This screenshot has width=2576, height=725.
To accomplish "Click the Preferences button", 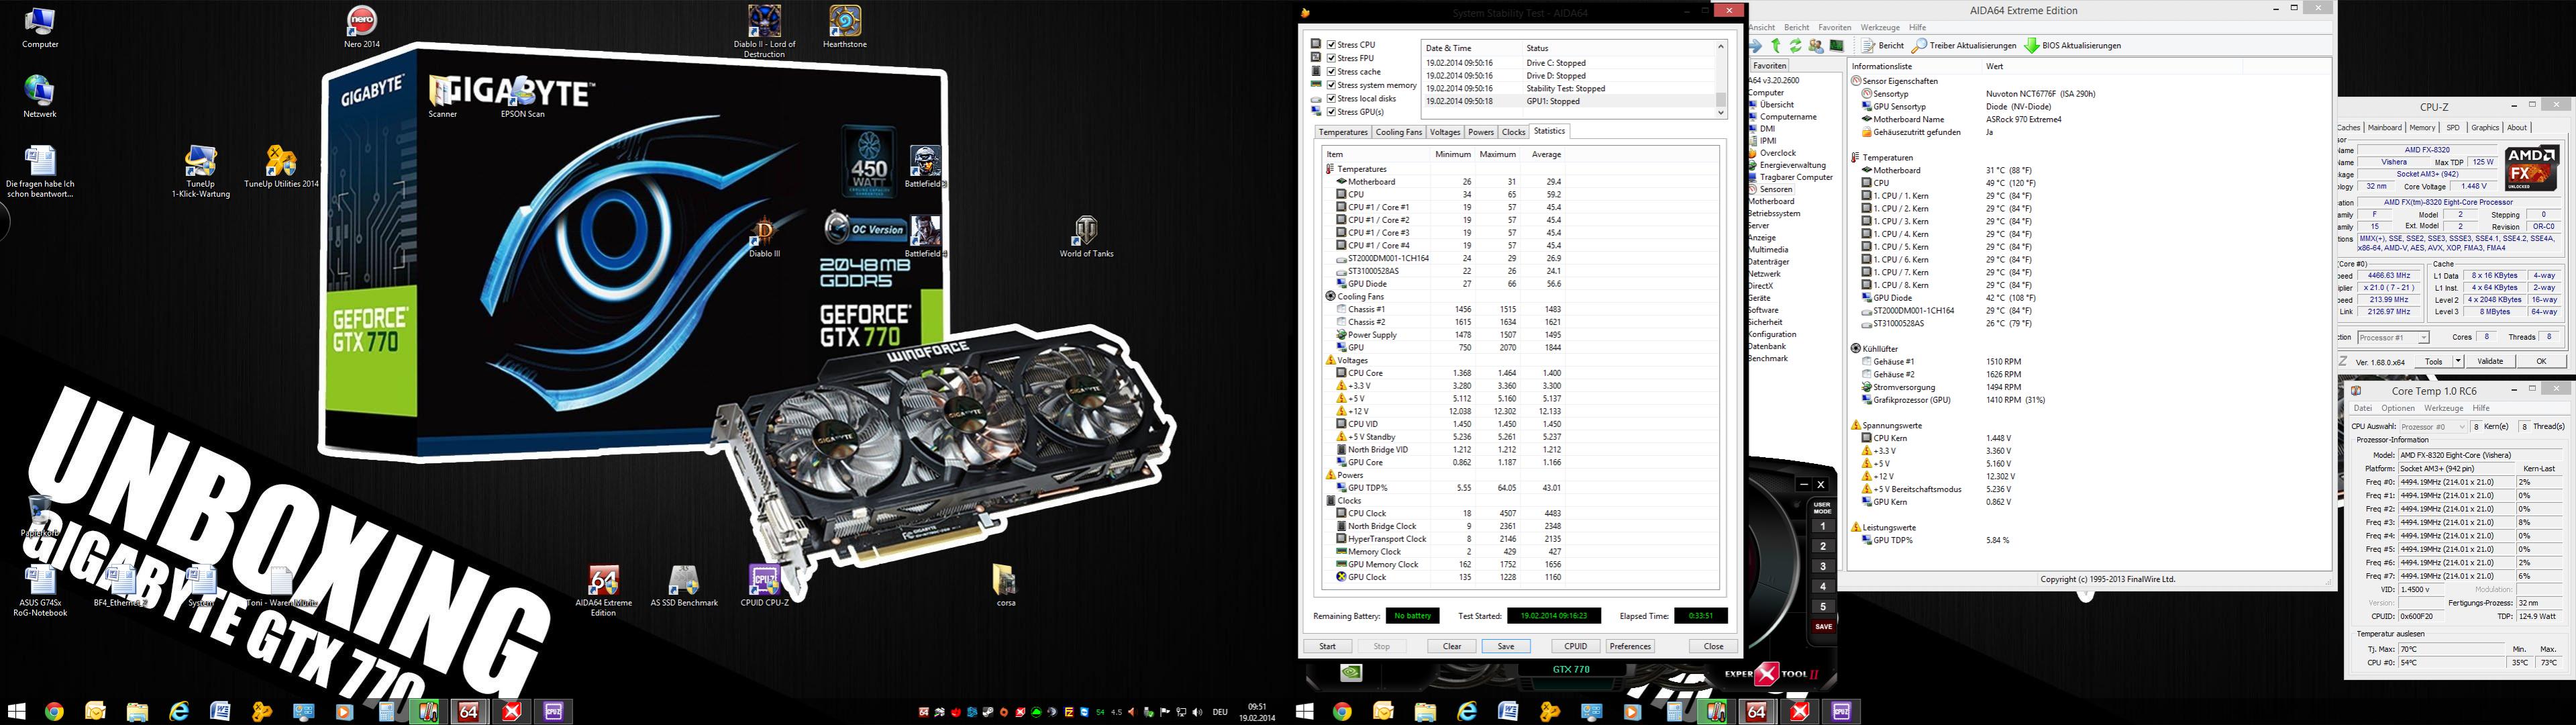I will [x=1630, y=646].
